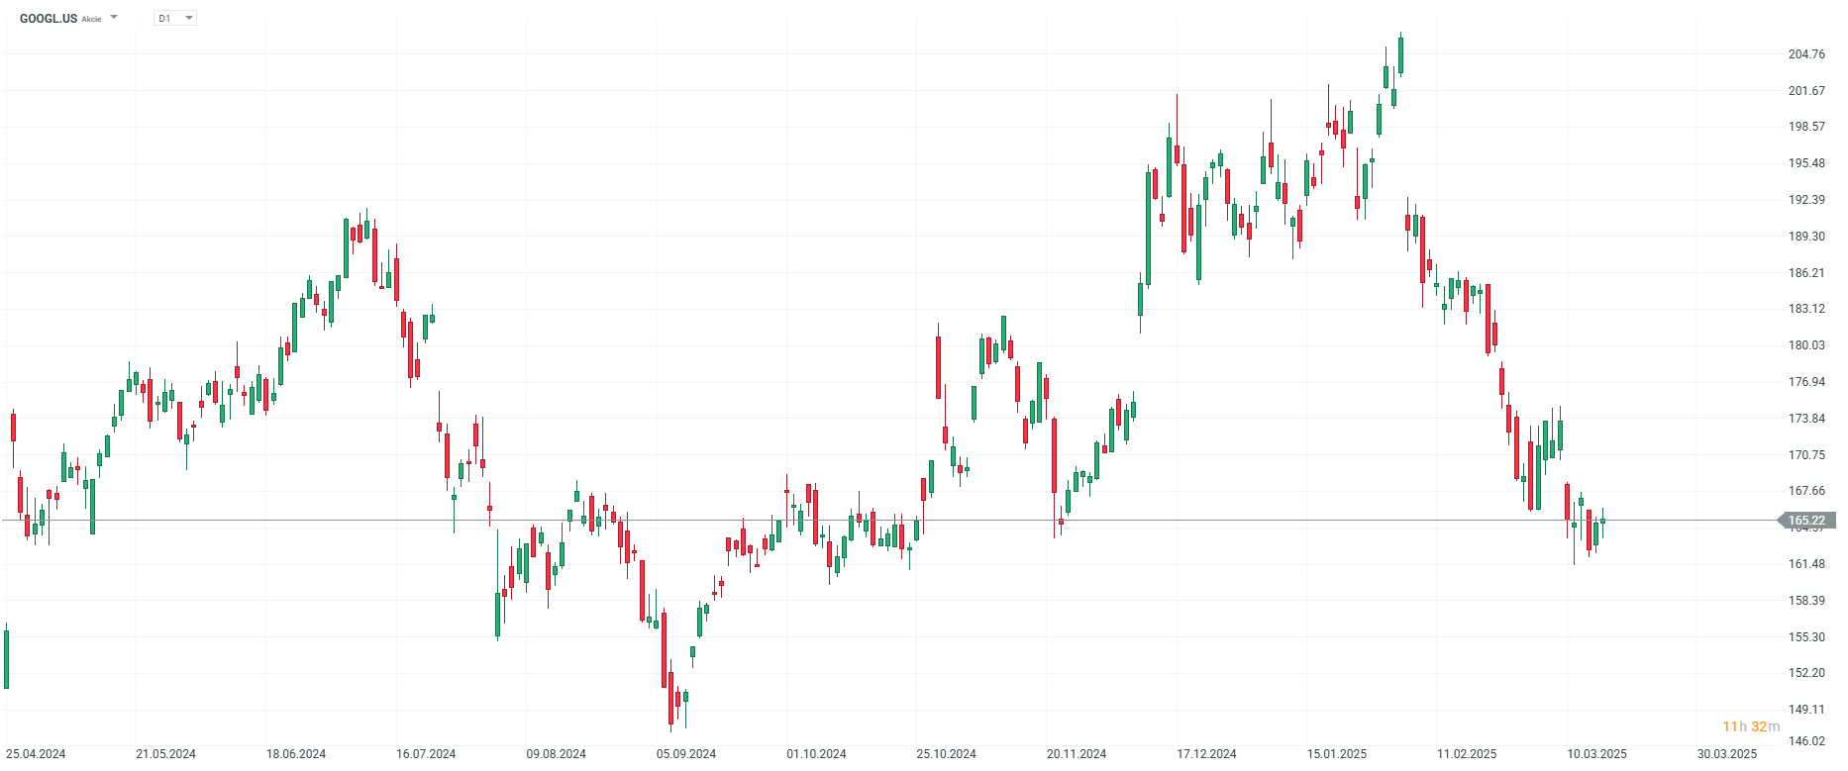Select the most recent candle on the chart
This screenshot has width=1848, height=771.
tap(1602, 521)
